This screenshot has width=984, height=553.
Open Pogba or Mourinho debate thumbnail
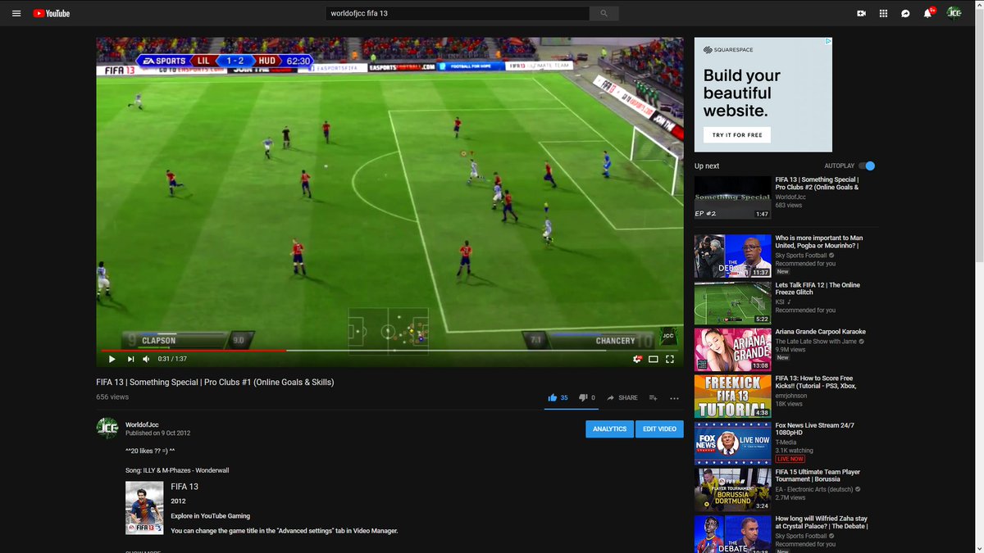click(732, 256)
